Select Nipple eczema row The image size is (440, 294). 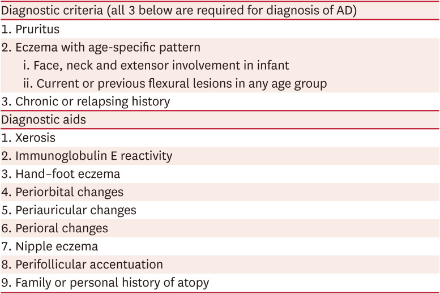(49, 246)
